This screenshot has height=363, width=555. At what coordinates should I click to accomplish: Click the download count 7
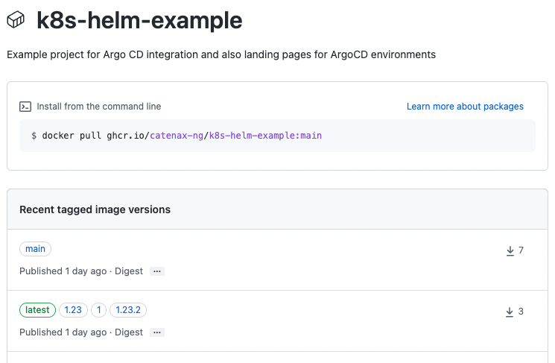(x=521, y=250)
